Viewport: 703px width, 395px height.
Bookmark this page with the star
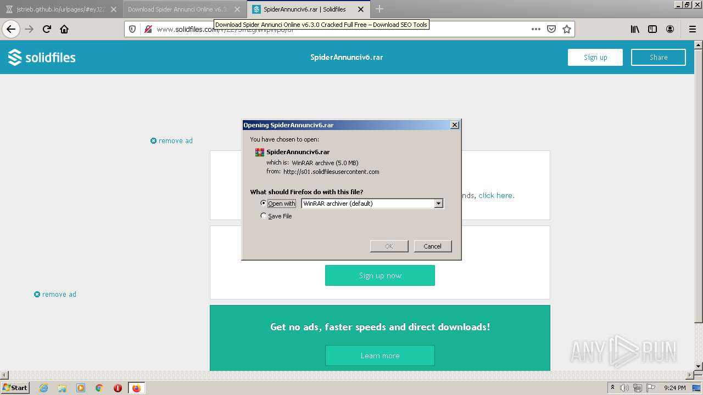(x=567, y=29)
